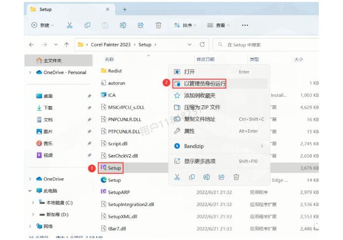Select the SetupARP application icon

coord(103,192)
